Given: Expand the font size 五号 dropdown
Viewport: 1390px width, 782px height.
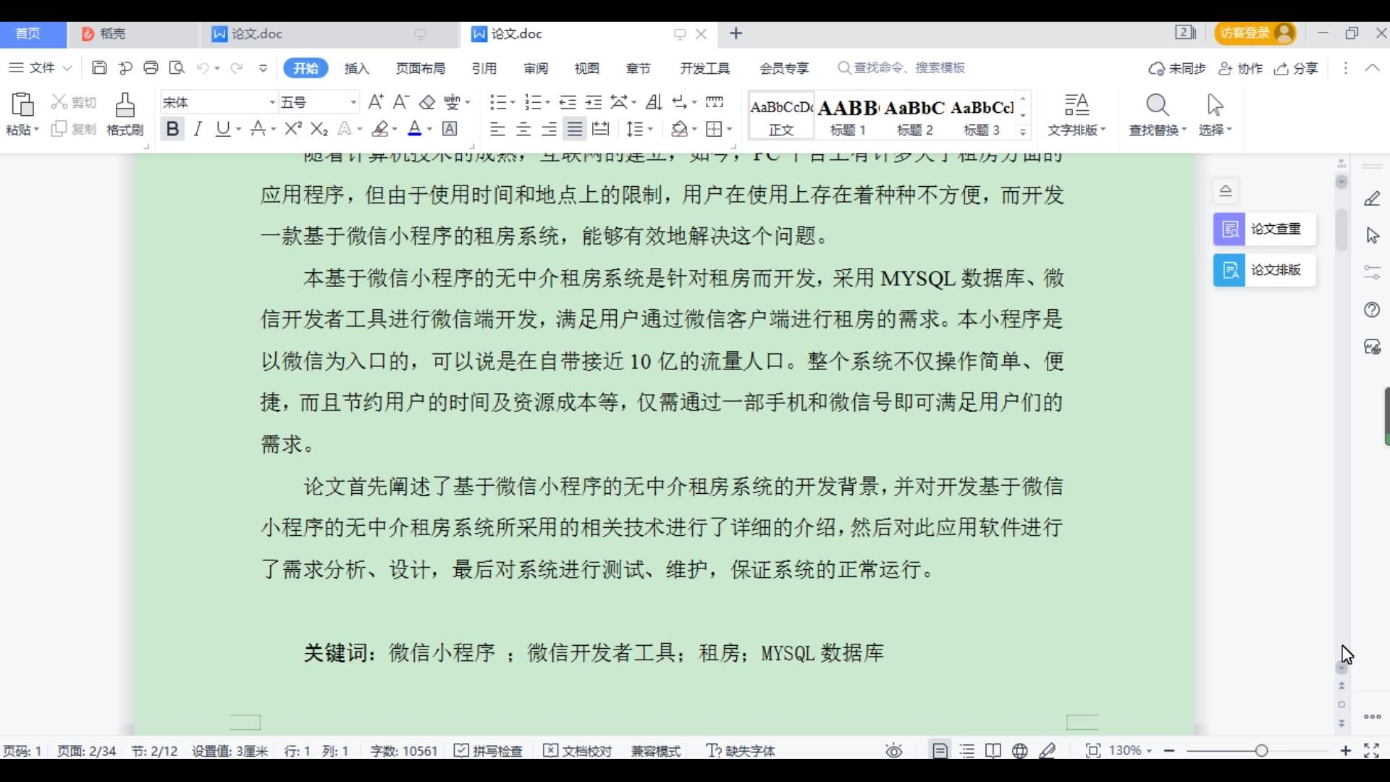Looking at the screenshot, I should coord(353,103).
